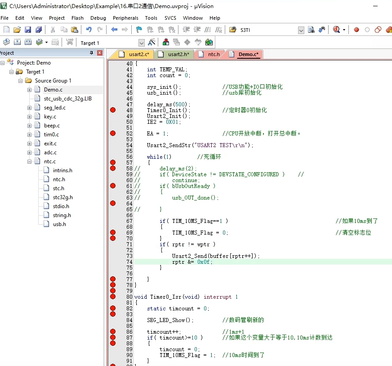Remove the breakpoint on line 64
Image resolution: width=392 pixels, height=366 pixels.
(x=113, y=203)
